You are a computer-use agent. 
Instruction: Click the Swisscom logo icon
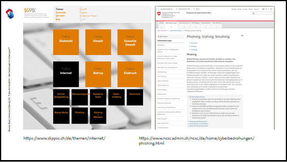10,14
